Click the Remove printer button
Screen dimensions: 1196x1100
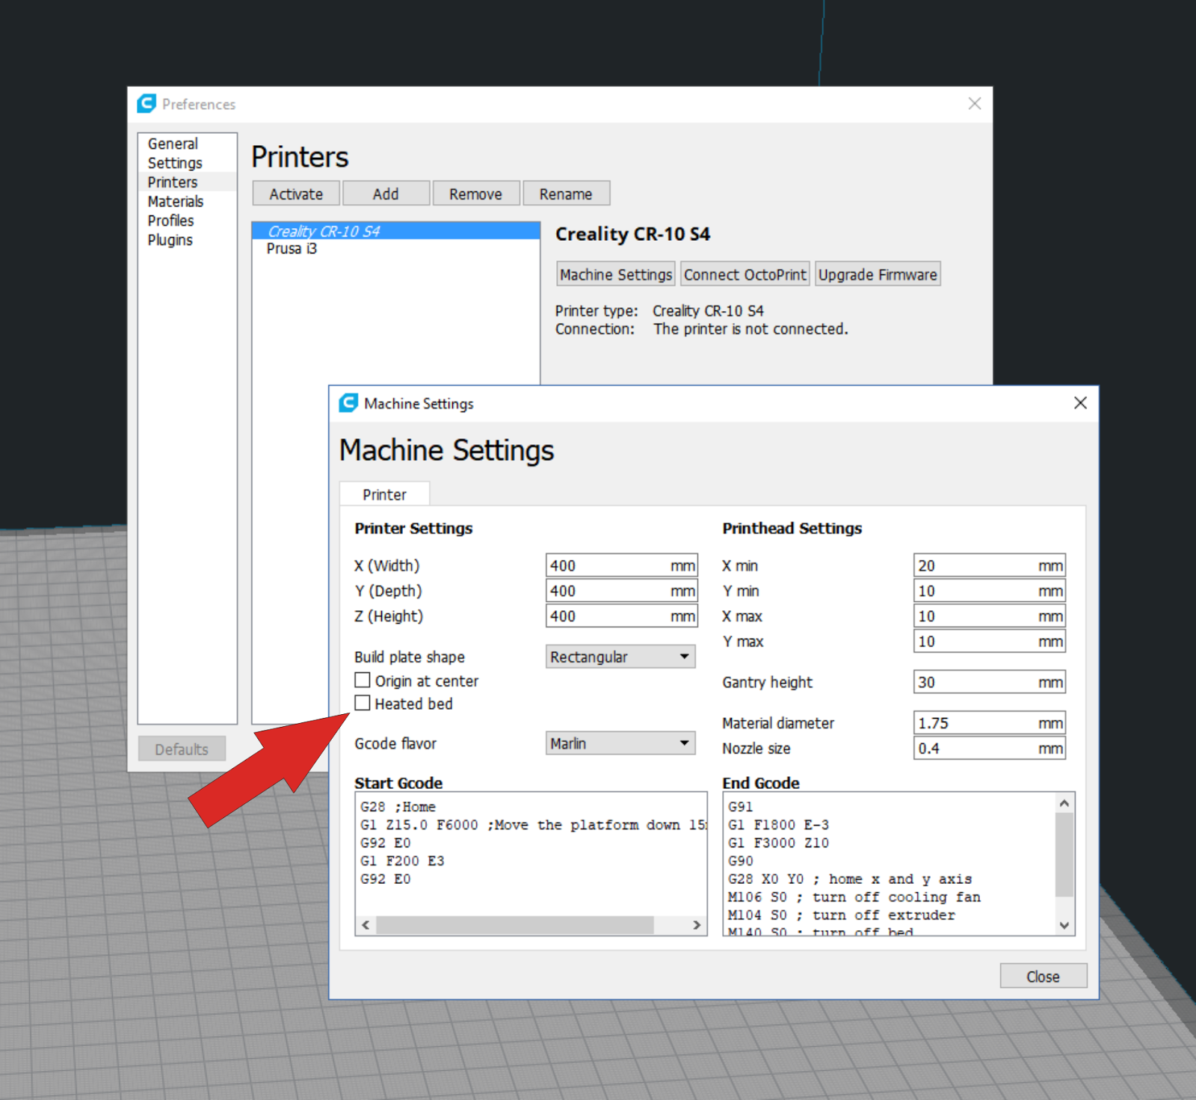[x=475, y=194]
